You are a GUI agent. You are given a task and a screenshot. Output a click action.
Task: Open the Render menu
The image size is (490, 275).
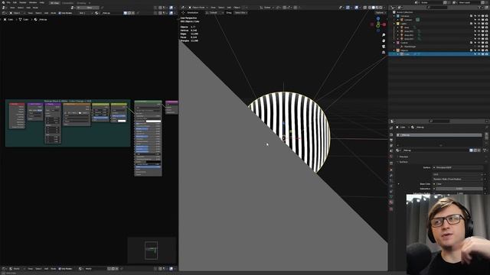(x=23, y=2)
